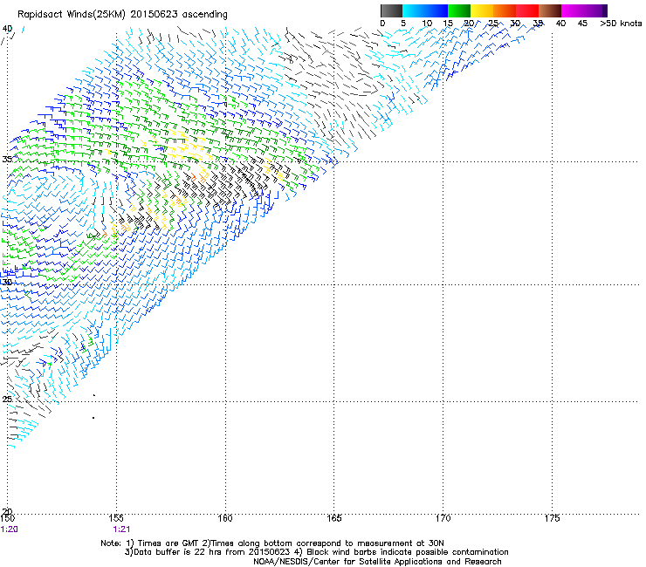The image size is (646, 567).
Task: Click the purple time label '1:21'
Action: click(121, 529)
